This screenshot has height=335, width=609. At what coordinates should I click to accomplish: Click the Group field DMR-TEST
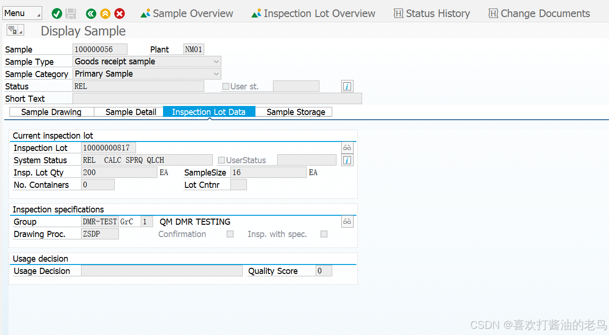[100, 221]
